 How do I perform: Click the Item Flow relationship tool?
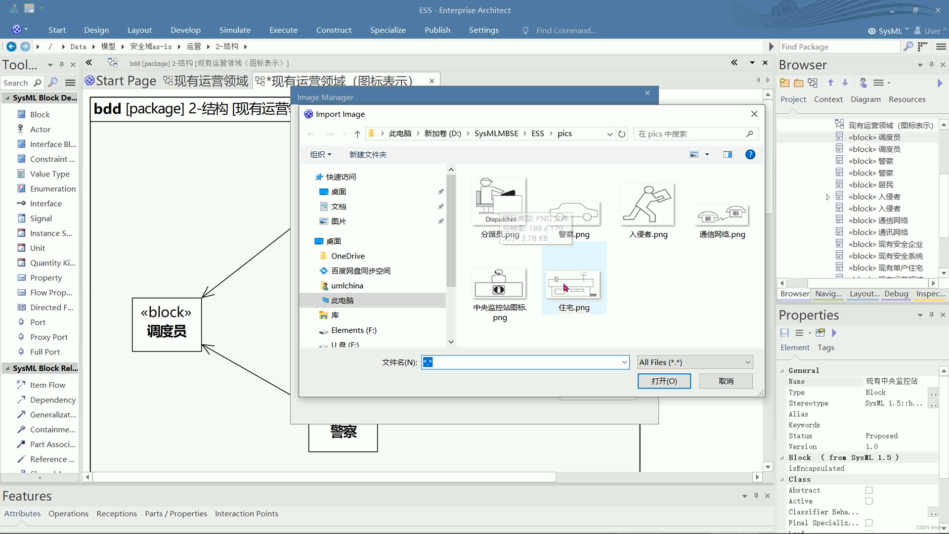tap(47, 385)
